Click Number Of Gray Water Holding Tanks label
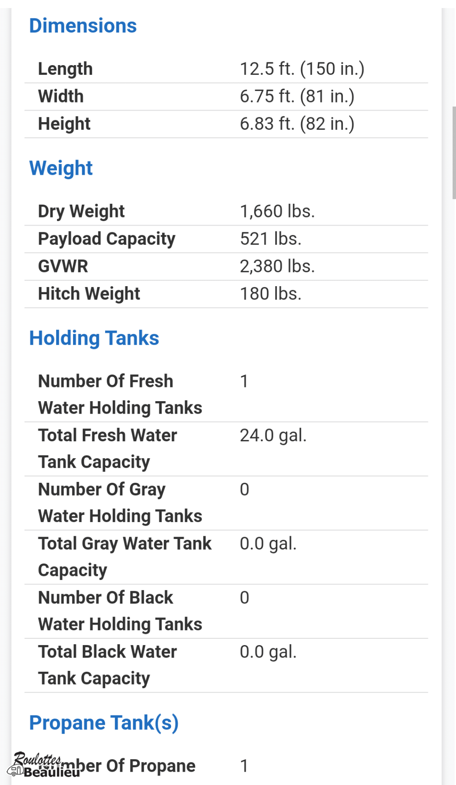 120,503
